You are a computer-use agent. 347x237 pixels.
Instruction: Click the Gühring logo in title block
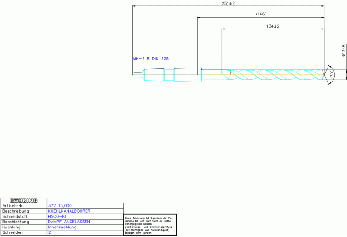[x=23, y=200]
